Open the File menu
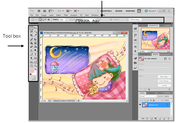The width and height of the screenshot is (176, 123). click(32, 15)
